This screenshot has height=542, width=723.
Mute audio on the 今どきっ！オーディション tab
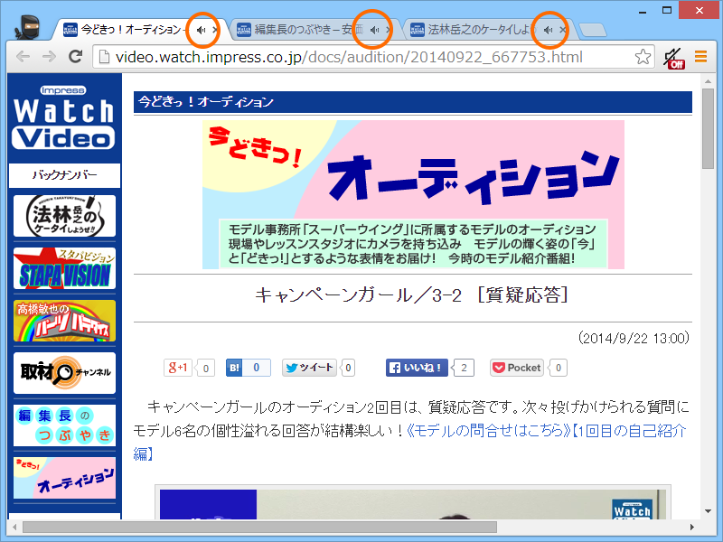[202, 28]
